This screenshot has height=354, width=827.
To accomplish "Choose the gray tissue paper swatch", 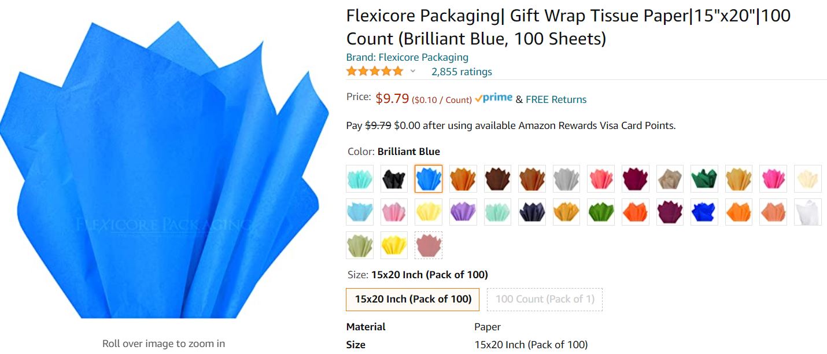I will 566,179.
